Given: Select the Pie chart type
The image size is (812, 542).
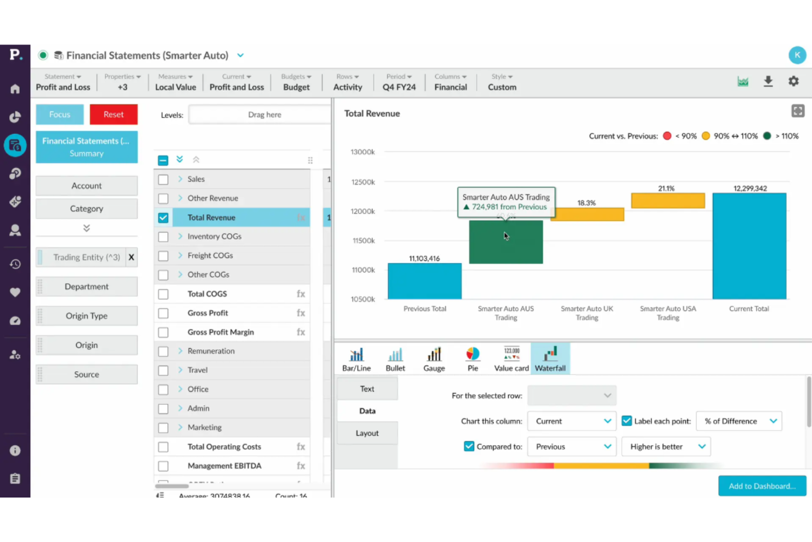Looking at the screenshot, I should click(x=472, y=359).
